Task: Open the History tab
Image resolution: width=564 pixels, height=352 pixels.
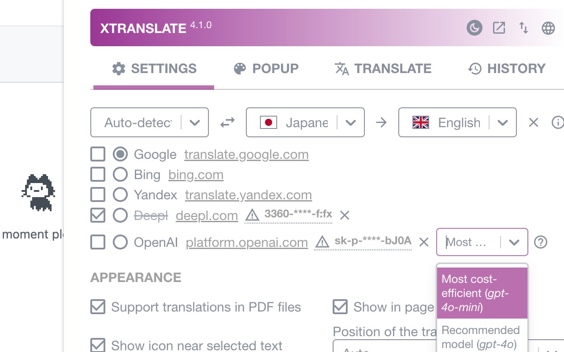Action: point(507,69)
